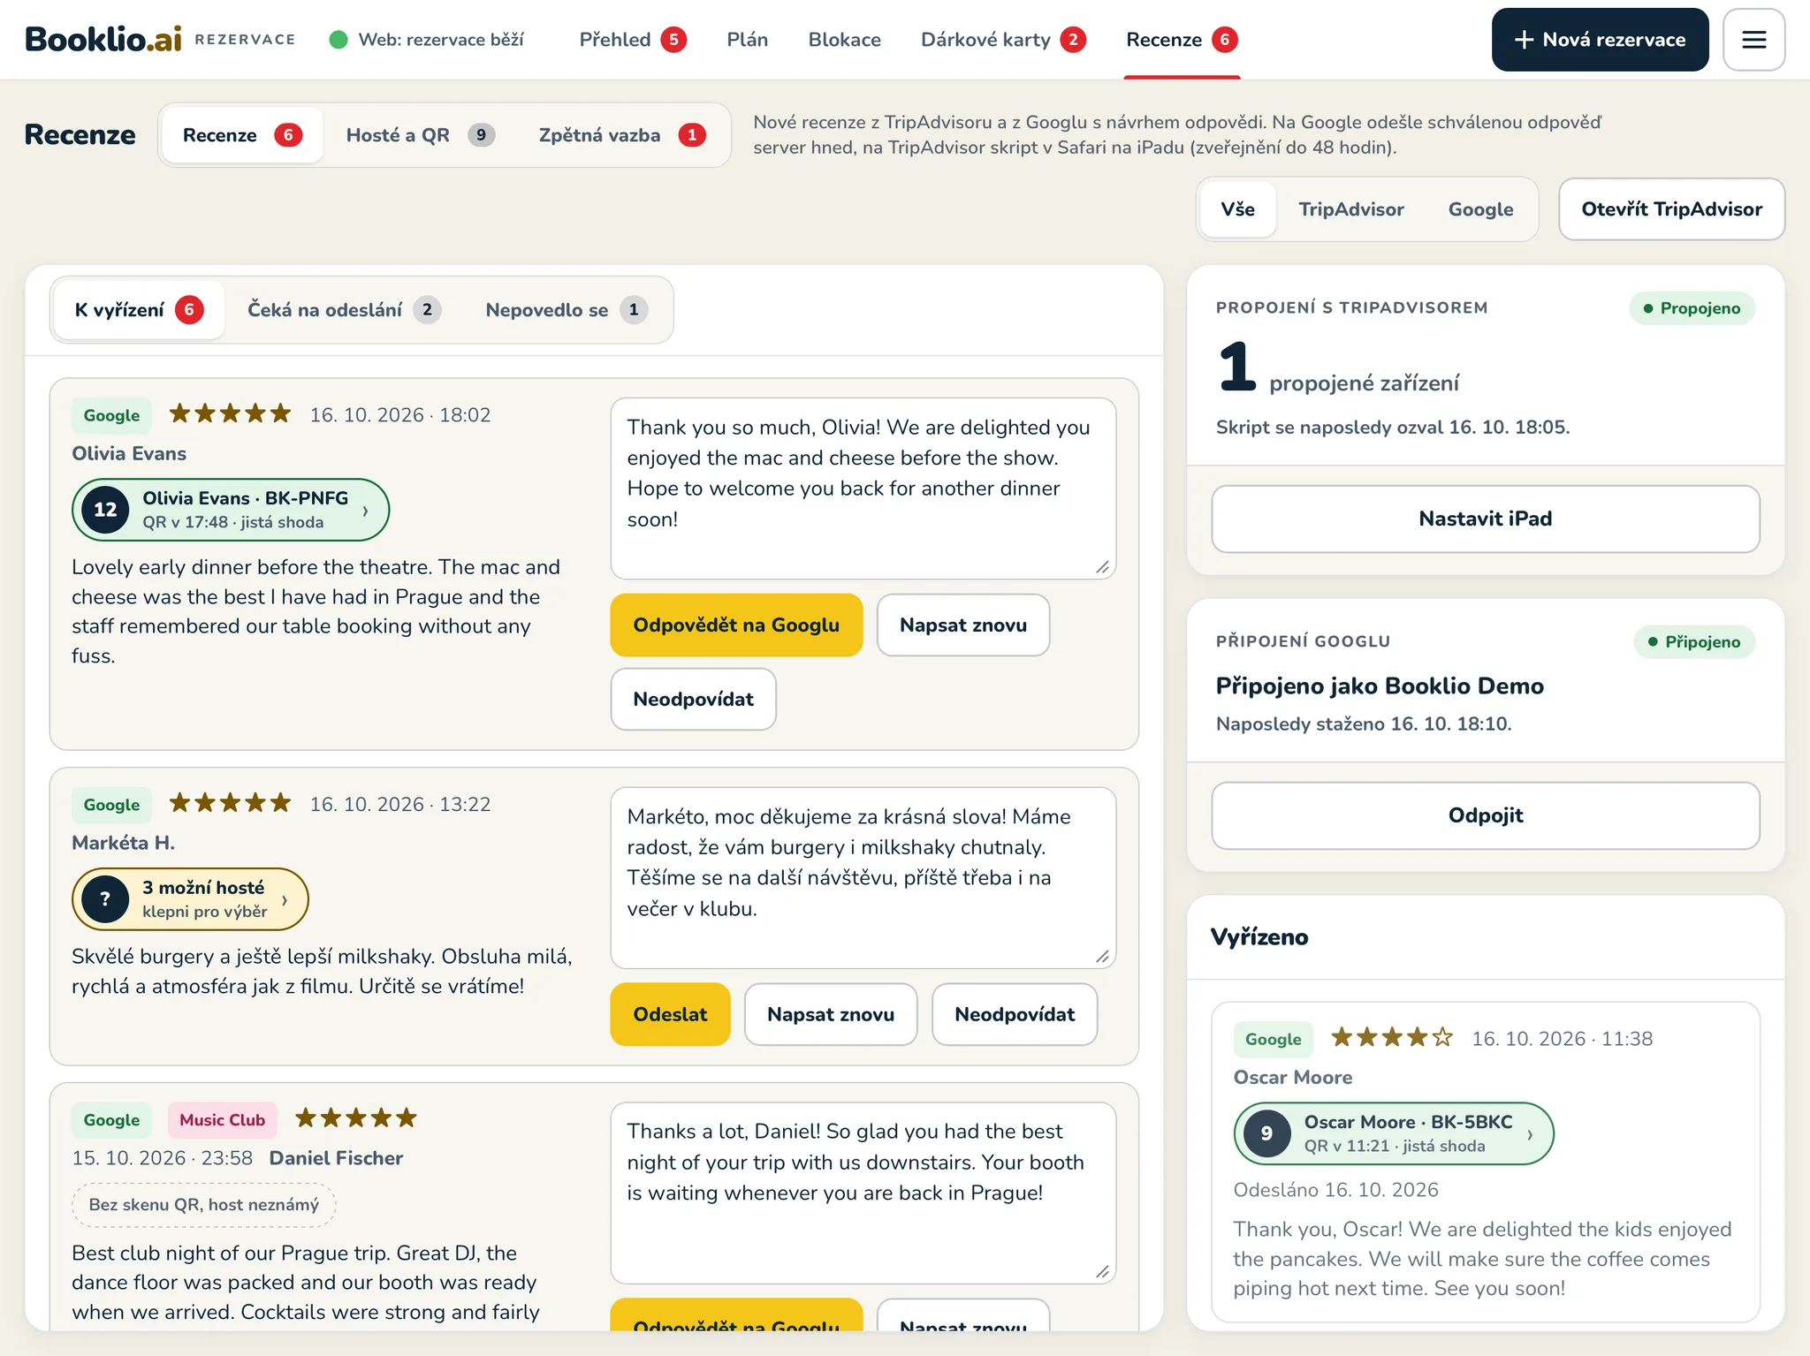Go to the Plán page
This screenshot has width=1810, height=1356.
pos(747,40)
